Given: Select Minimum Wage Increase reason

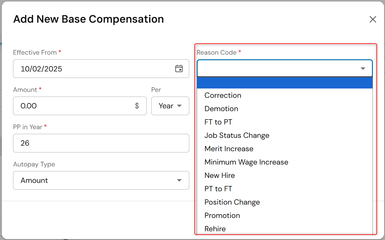Looking at the screenshot, I should (246, 162).
